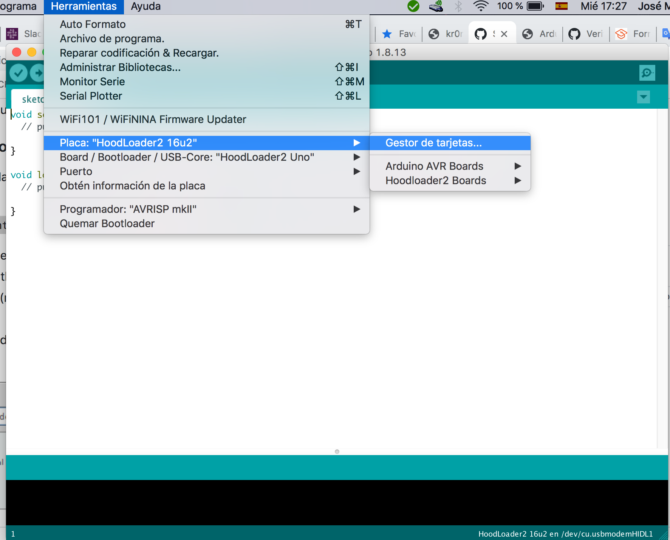This screenshot has height=540, width=670.
Task: Switch to the kr0r browser tab
Action: point(446,34)
